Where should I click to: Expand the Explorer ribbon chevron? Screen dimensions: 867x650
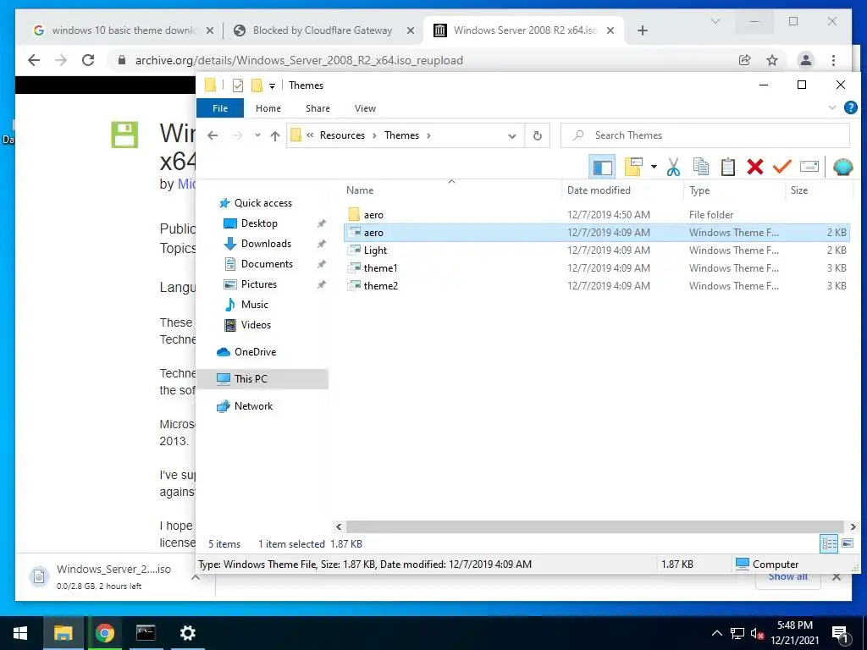(831, 107)
